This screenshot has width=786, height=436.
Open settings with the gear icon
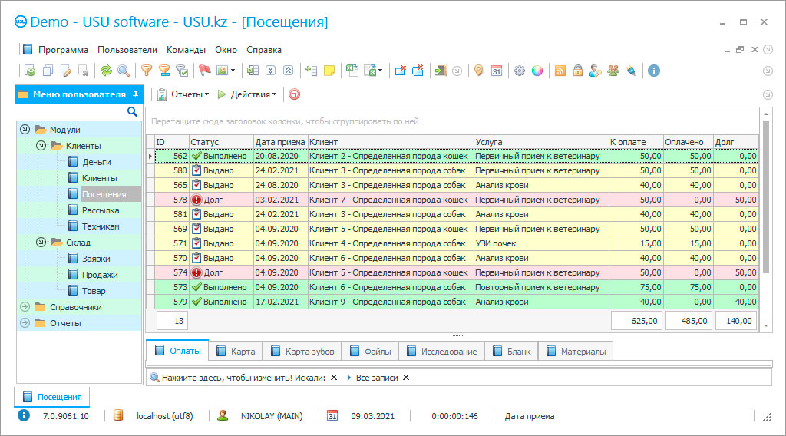(520, 71)
